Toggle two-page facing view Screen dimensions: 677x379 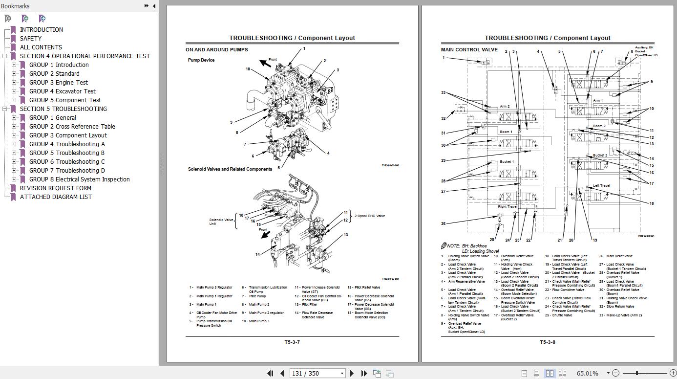(550, 373)
